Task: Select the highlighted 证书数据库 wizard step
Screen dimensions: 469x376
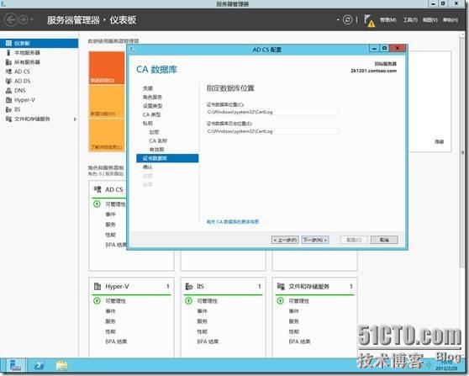Action: [x=167, y=158]
